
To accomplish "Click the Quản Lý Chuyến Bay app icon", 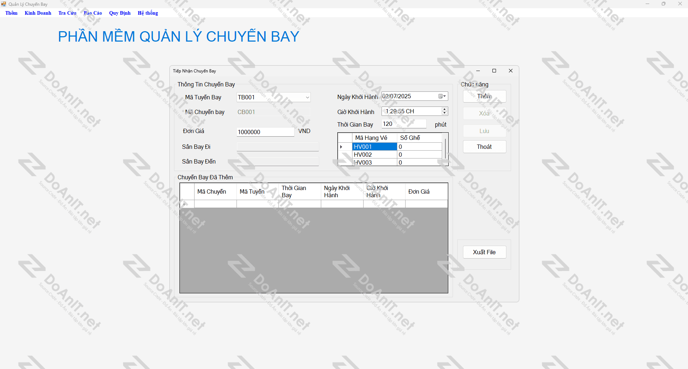I will (4, 4).
